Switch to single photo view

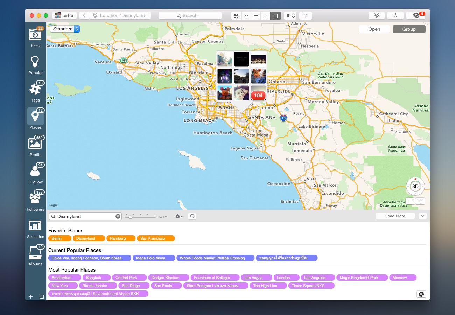point(265,16)
